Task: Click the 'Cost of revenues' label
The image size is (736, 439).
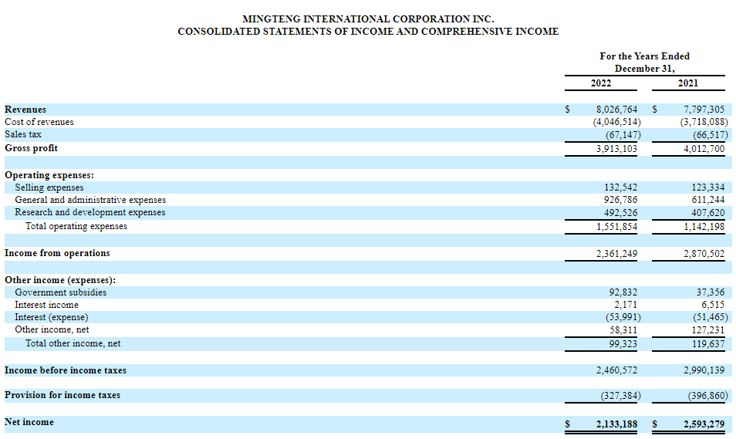Action: 39,122
